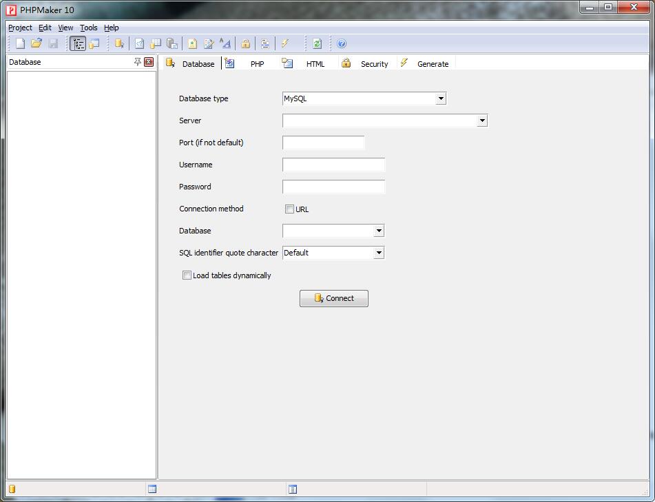
Task: Click the database cylinder toolbar icon
Action: [119, 43]
